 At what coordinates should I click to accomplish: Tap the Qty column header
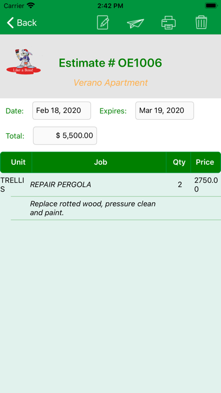click(x=179, y=162)
